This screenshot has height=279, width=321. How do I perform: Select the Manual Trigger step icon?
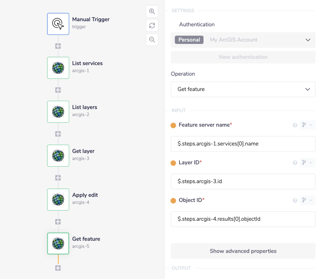[x=58, y=24]
